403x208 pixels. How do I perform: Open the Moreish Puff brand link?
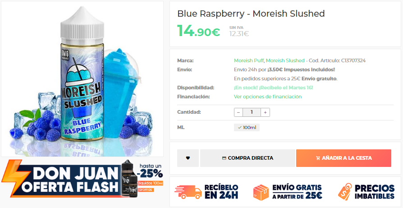(248, 60)
